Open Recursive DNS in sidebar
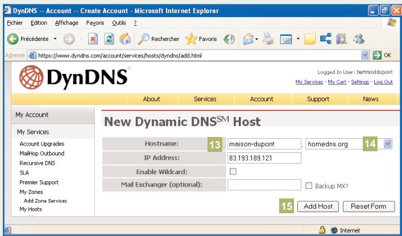402x236 pixels. tap(37, 163)
